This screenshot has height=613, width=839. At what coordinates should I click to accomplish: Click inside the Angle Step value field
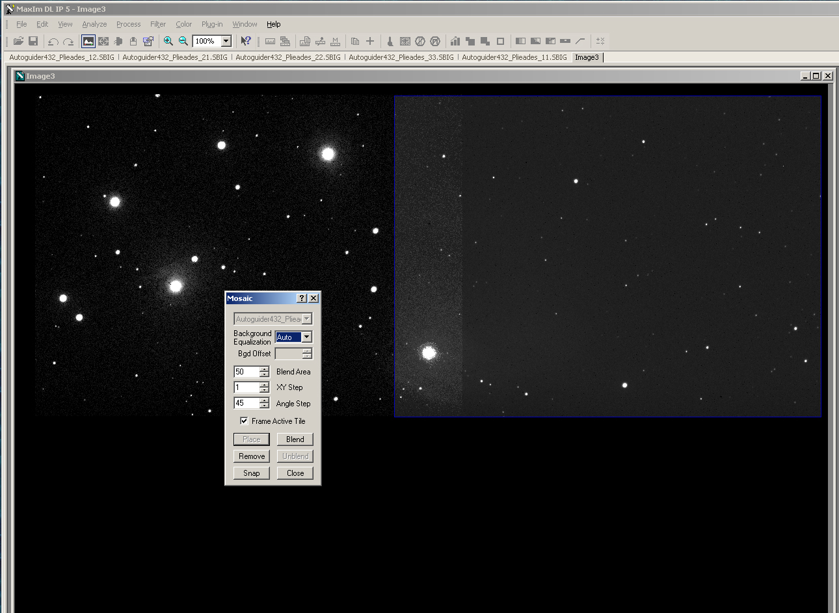tap(246, 403)
